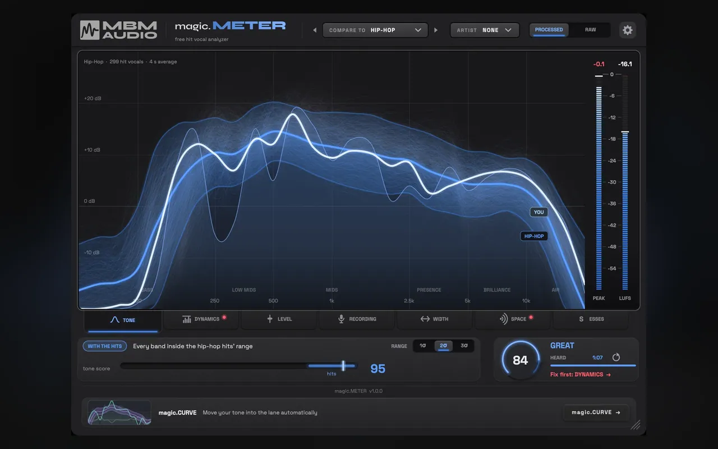
Task: Click the Heard progress bar
Action: click(593, 365)
